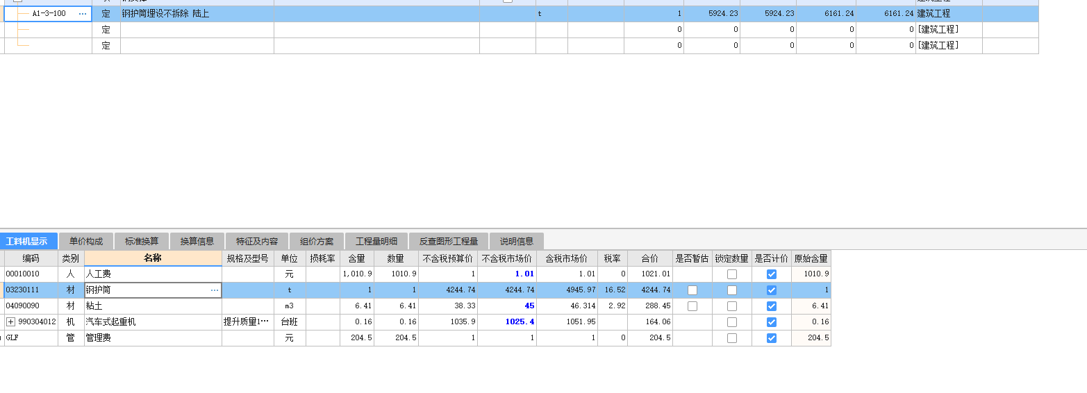Select the 1051.95 tax-inclusive price cell
The image size is (1087, 393).
click(x=567, y=322)
